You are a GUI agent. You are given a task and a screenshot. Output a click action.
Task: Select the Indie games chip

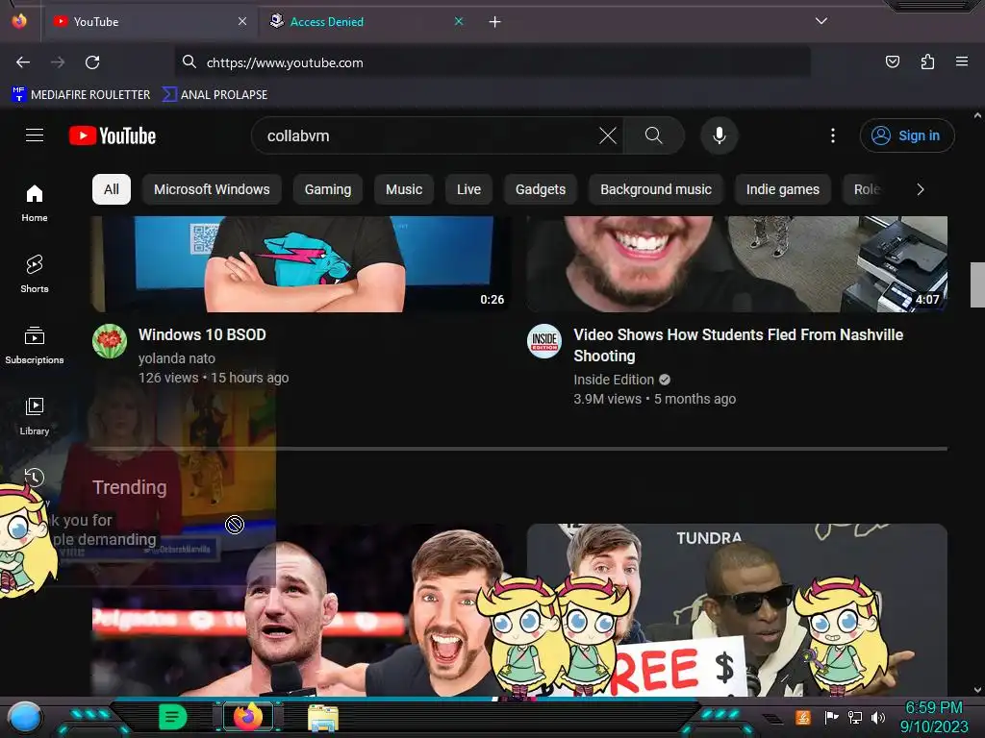[x=783, y=189]
